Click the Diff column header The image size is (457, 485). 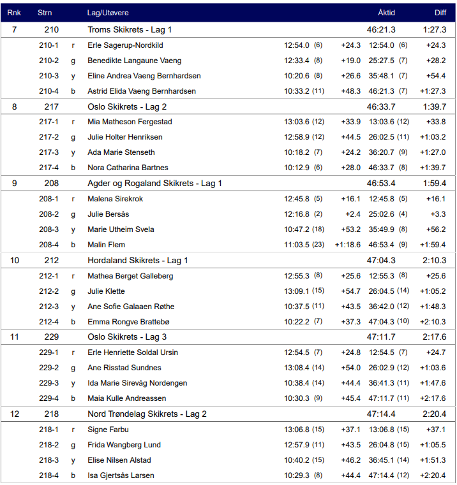[440, 13]
